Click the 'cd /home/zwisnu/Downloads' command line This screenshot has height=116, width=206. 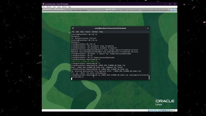pyautogui.click(x=93, y=57)
